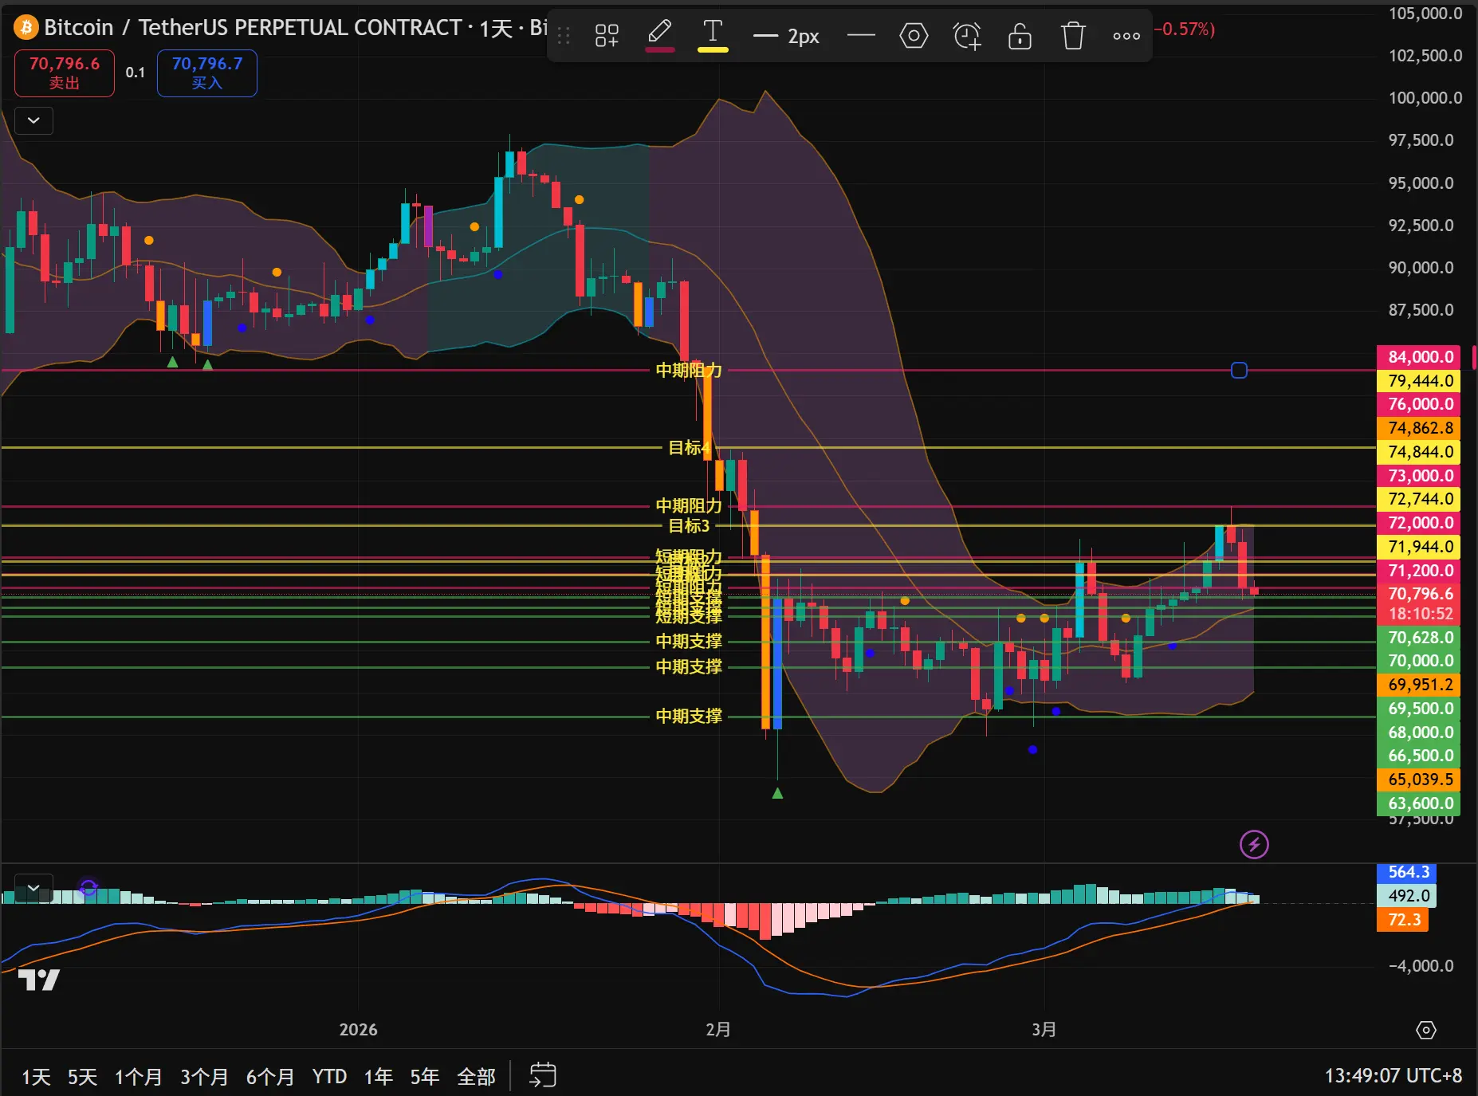Click the 68,000.0 price label
This screenshot has height=1096, width=1478.
[1420, 733]
